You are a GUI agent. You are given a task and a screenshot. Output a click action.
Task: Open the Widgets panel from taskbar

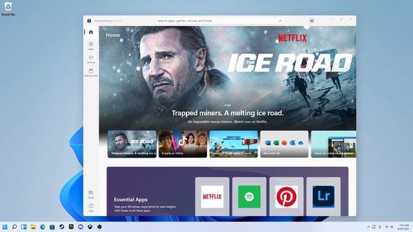pos(24,227)
